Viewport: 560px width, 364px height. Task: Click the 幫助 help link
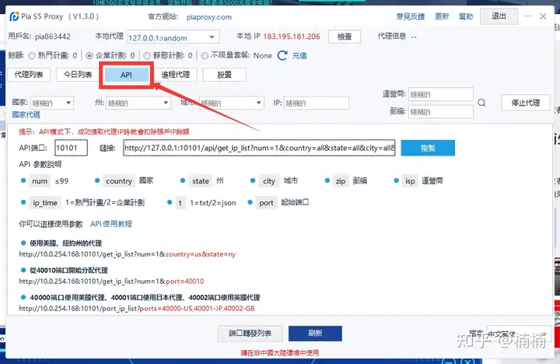coord(466,16)
